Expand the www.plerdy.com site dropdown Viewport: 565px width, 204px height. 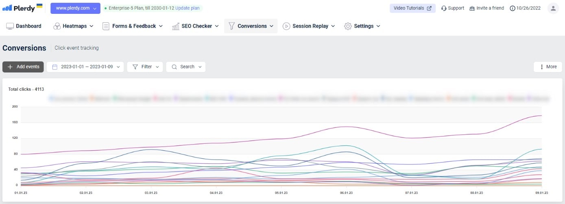[x=75, y=8]
